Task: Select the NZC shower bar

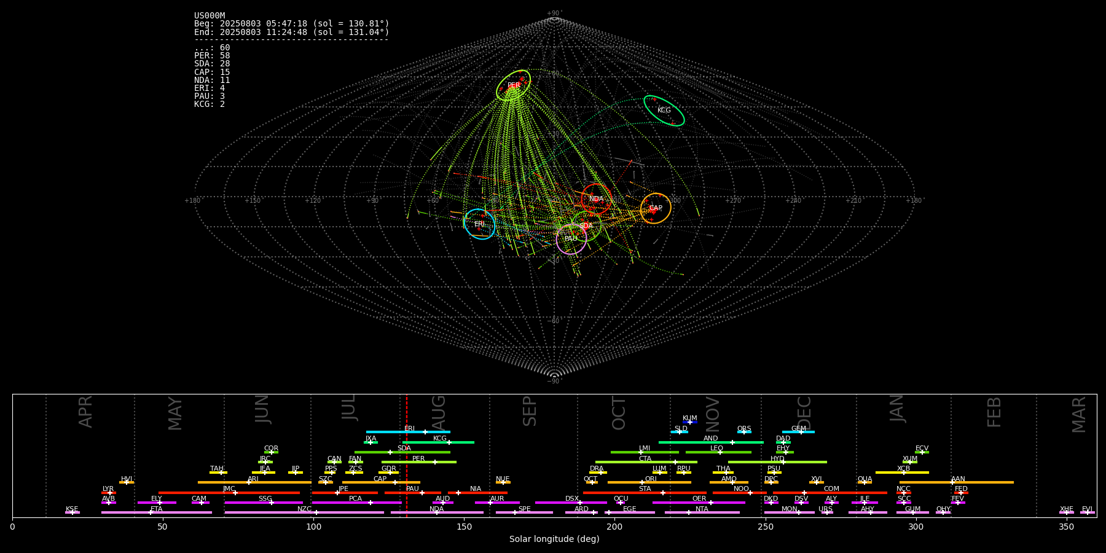Action: coord(304,512)
